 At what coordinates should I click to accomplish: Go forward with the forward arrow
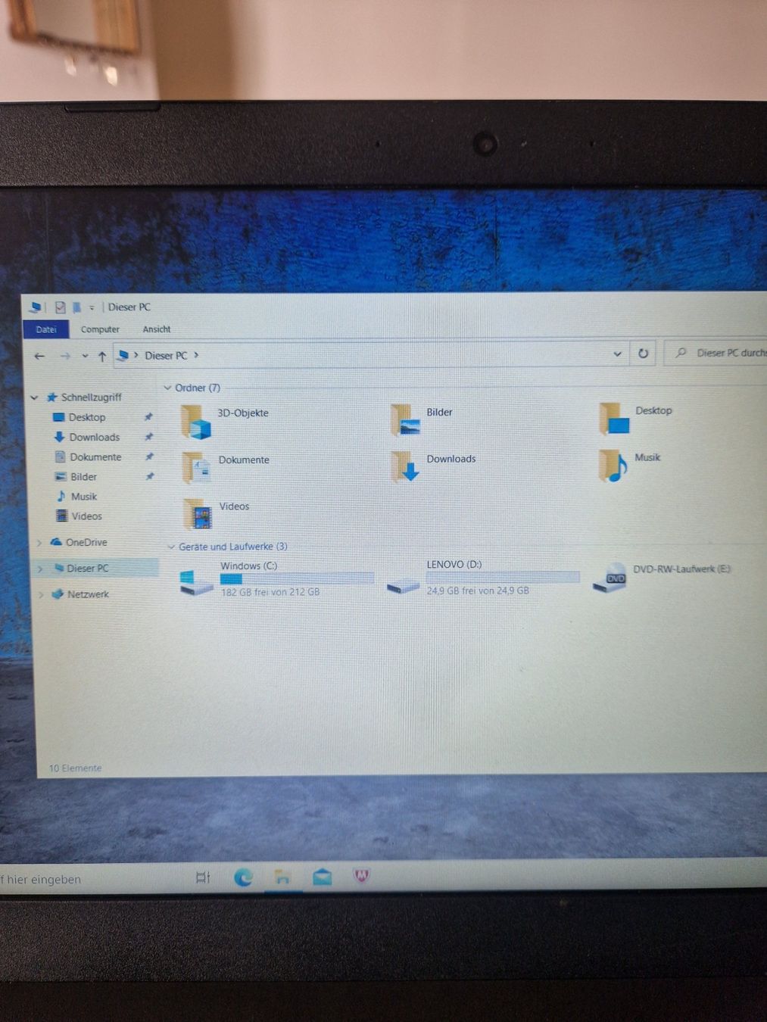[65, 356]
